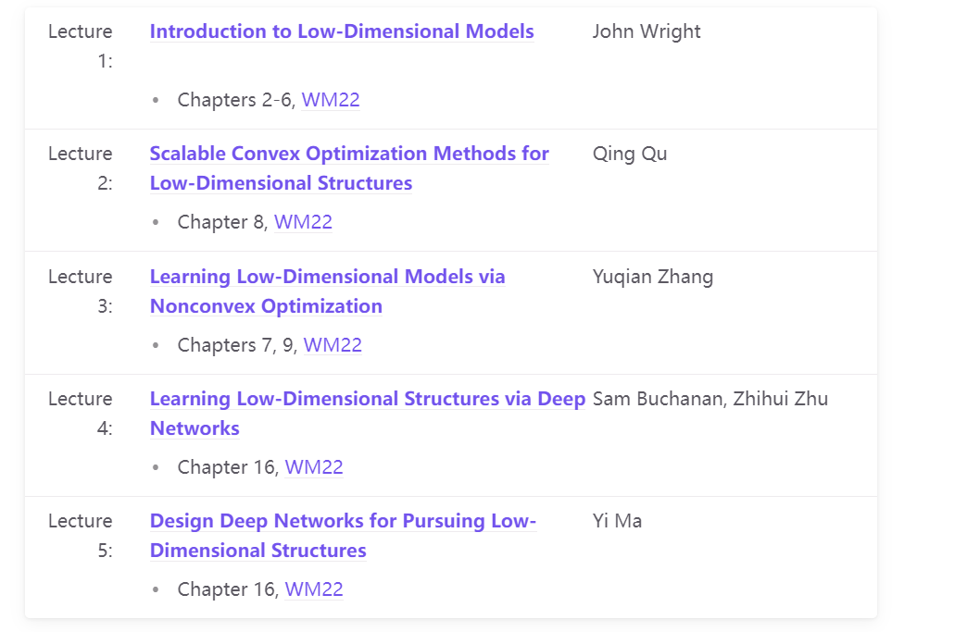Screen dimensions: 967x632
Task: Select the Qing Qu speaker text
Action: 630,154
